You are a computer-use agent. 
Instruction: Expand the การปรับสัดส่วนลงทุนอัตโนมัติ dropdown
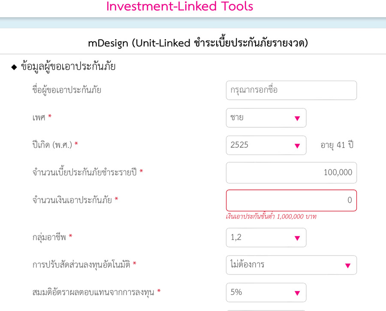[x=291, y=265]
